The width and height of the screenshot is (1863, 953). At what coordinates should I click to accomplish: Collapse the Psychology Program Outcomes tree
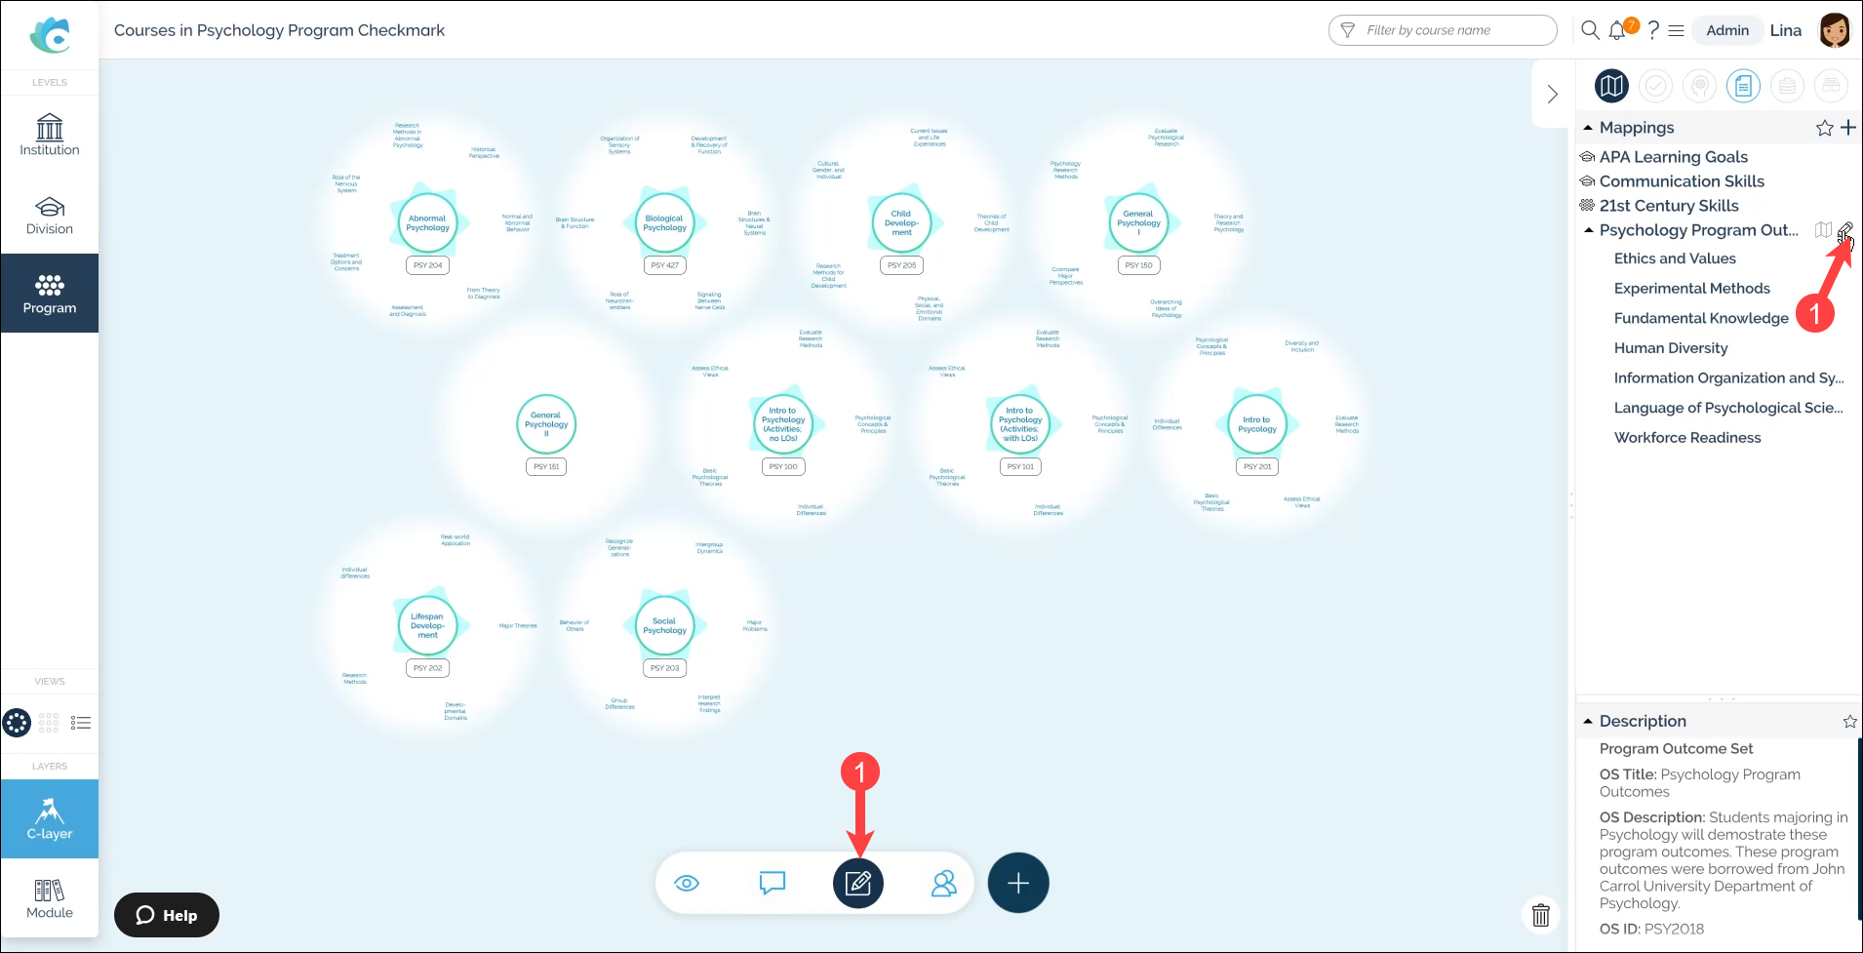1589,230
